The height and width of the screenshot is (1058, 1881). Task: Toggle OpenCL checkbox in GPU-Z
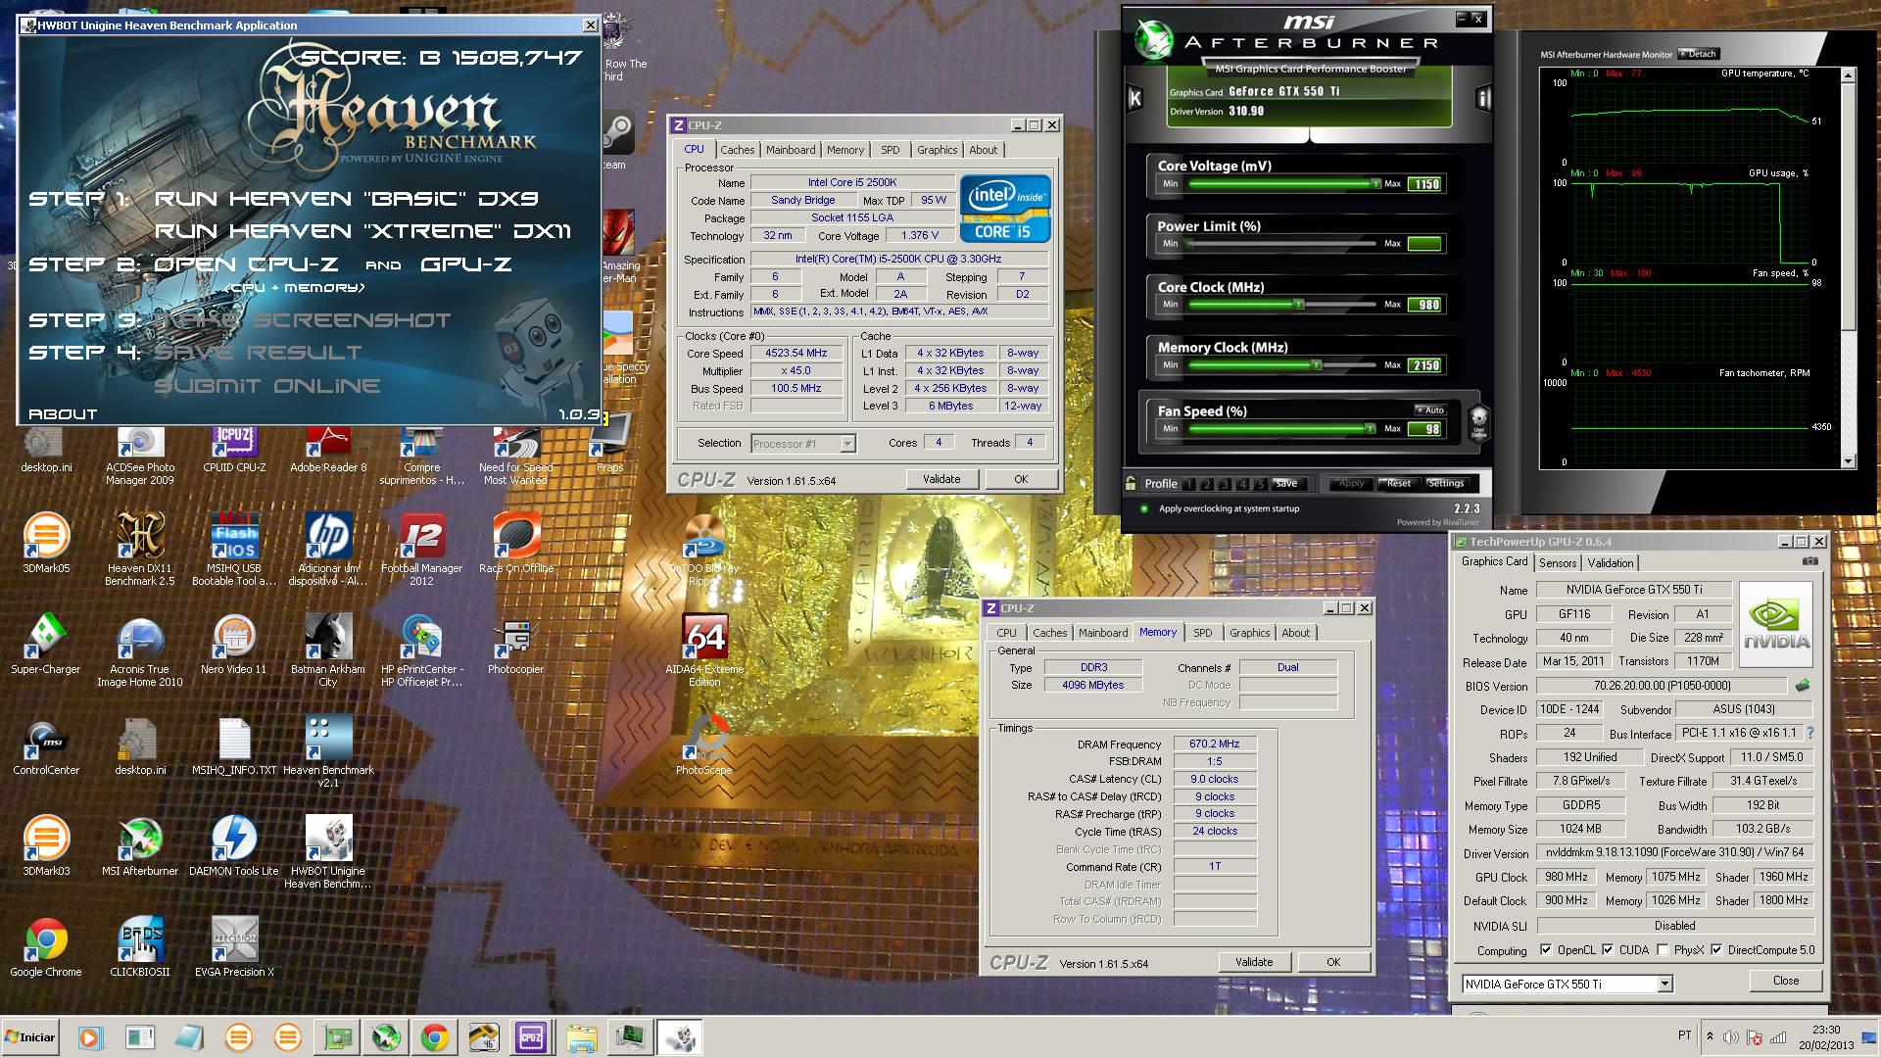pyautogui.click(x=1546, y=949)
